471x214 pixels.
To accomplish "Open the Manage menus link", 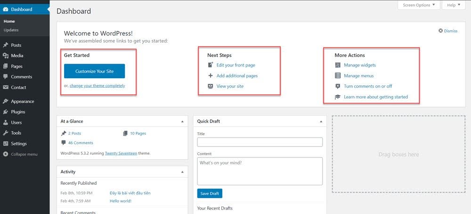I will click(358, 76).
